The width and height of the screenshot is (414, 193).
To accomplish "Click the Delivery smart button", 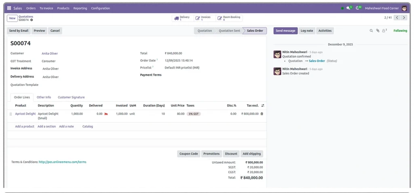I will pos(182,18).
